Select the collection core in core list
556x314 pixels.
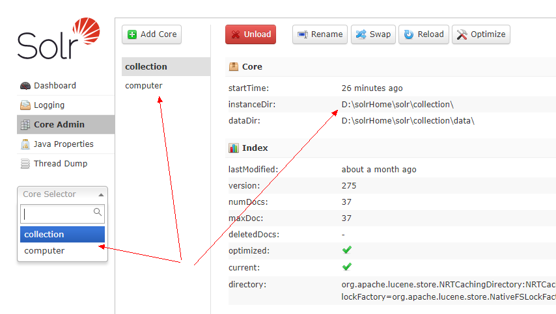pyautogui.click(x=166, y=66)
